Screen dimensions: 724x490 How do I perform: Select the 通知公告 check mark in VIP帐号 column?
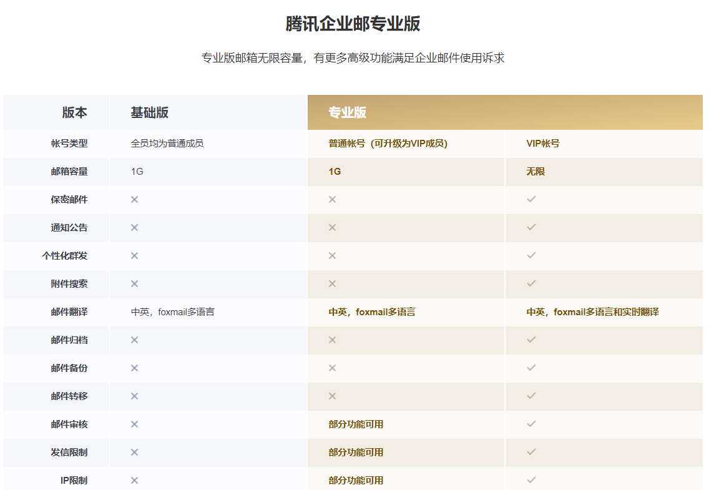532,227
